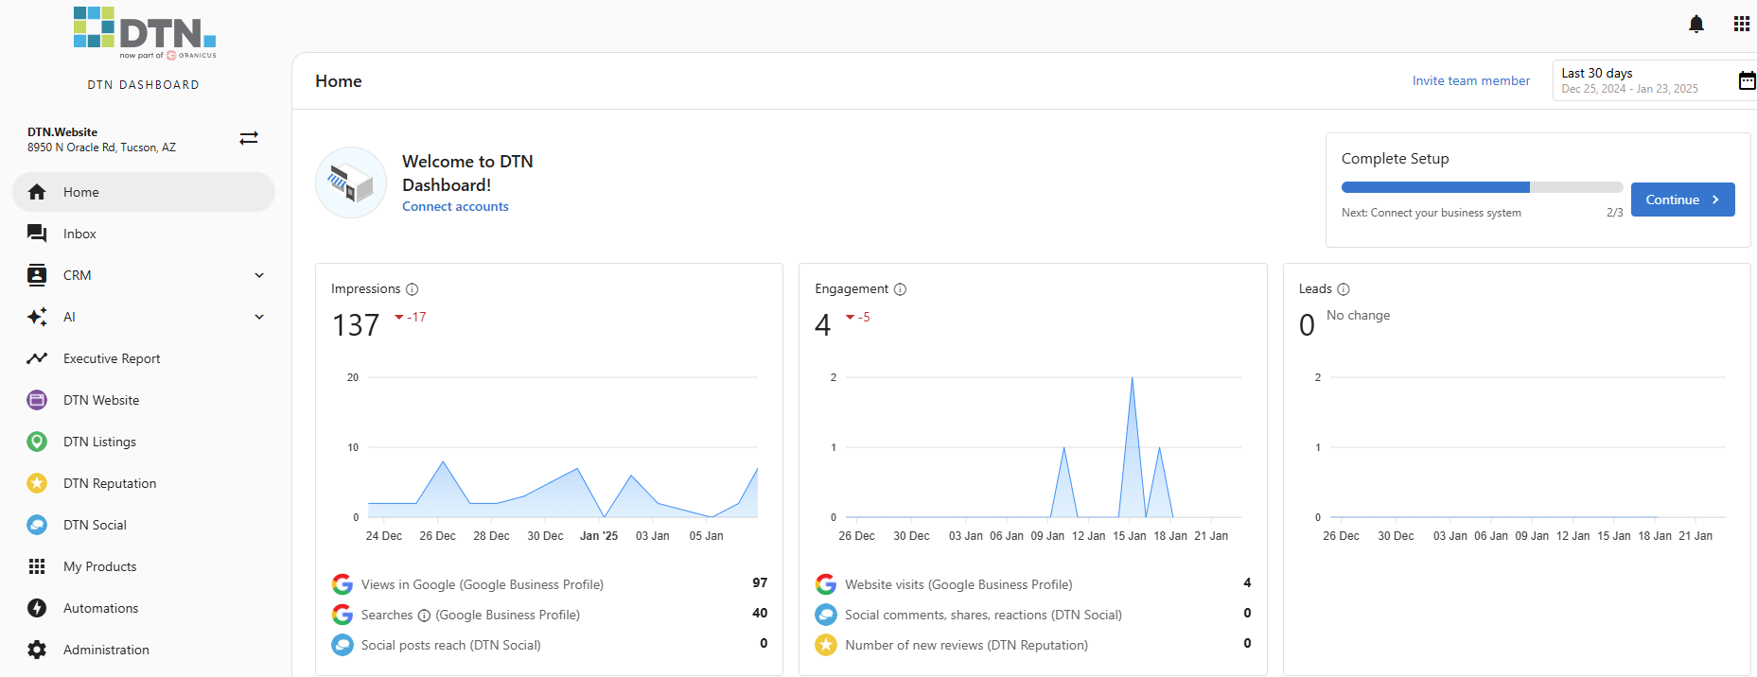The height and width of the screenshot is (677, 1757).
Task: Click the CRM contact card icon
Action: pos(37,275)
